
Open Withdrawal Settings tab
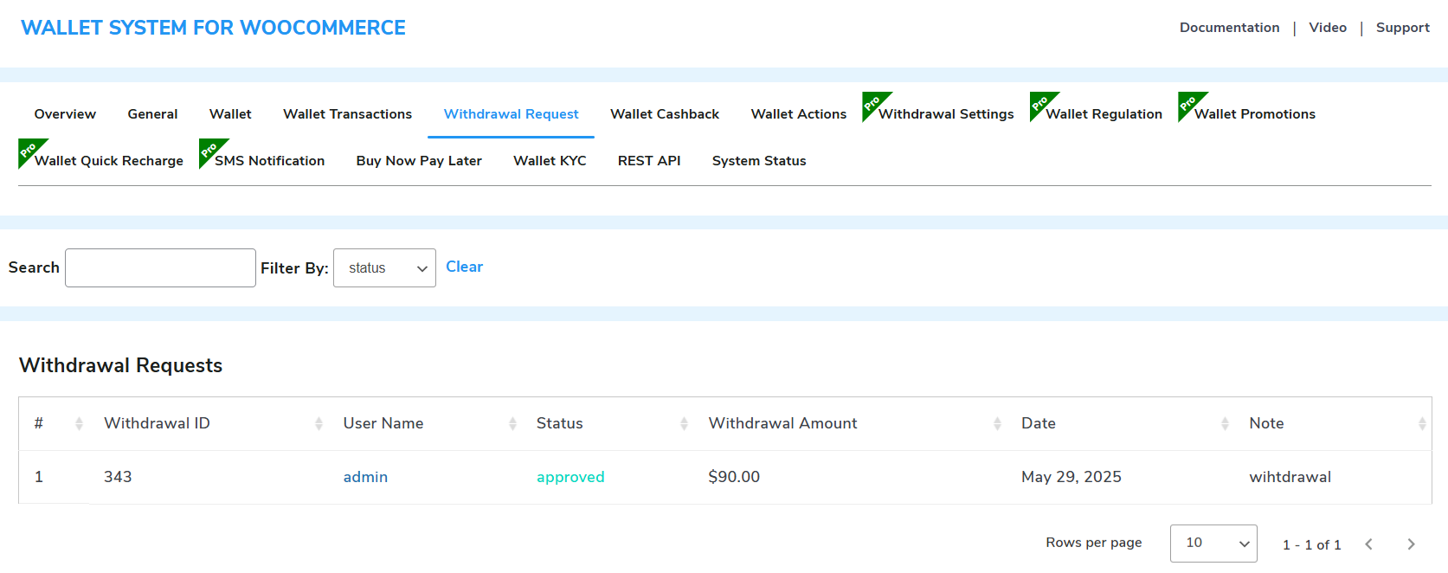(x=946, y=114)
